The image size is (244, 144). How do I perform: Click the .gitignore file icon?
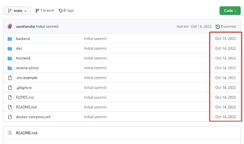[x=10, y=88]
